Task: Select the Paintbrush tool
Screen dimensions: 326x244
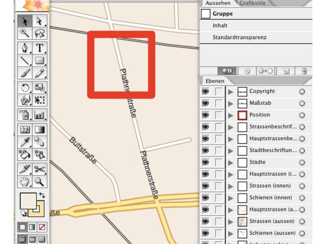Action: 25,73
